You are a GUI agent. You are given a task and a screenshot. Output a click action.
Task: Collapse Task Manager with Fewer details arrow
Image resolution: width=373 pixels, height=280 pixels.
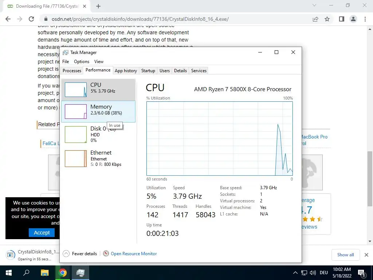tap(66, 254)
